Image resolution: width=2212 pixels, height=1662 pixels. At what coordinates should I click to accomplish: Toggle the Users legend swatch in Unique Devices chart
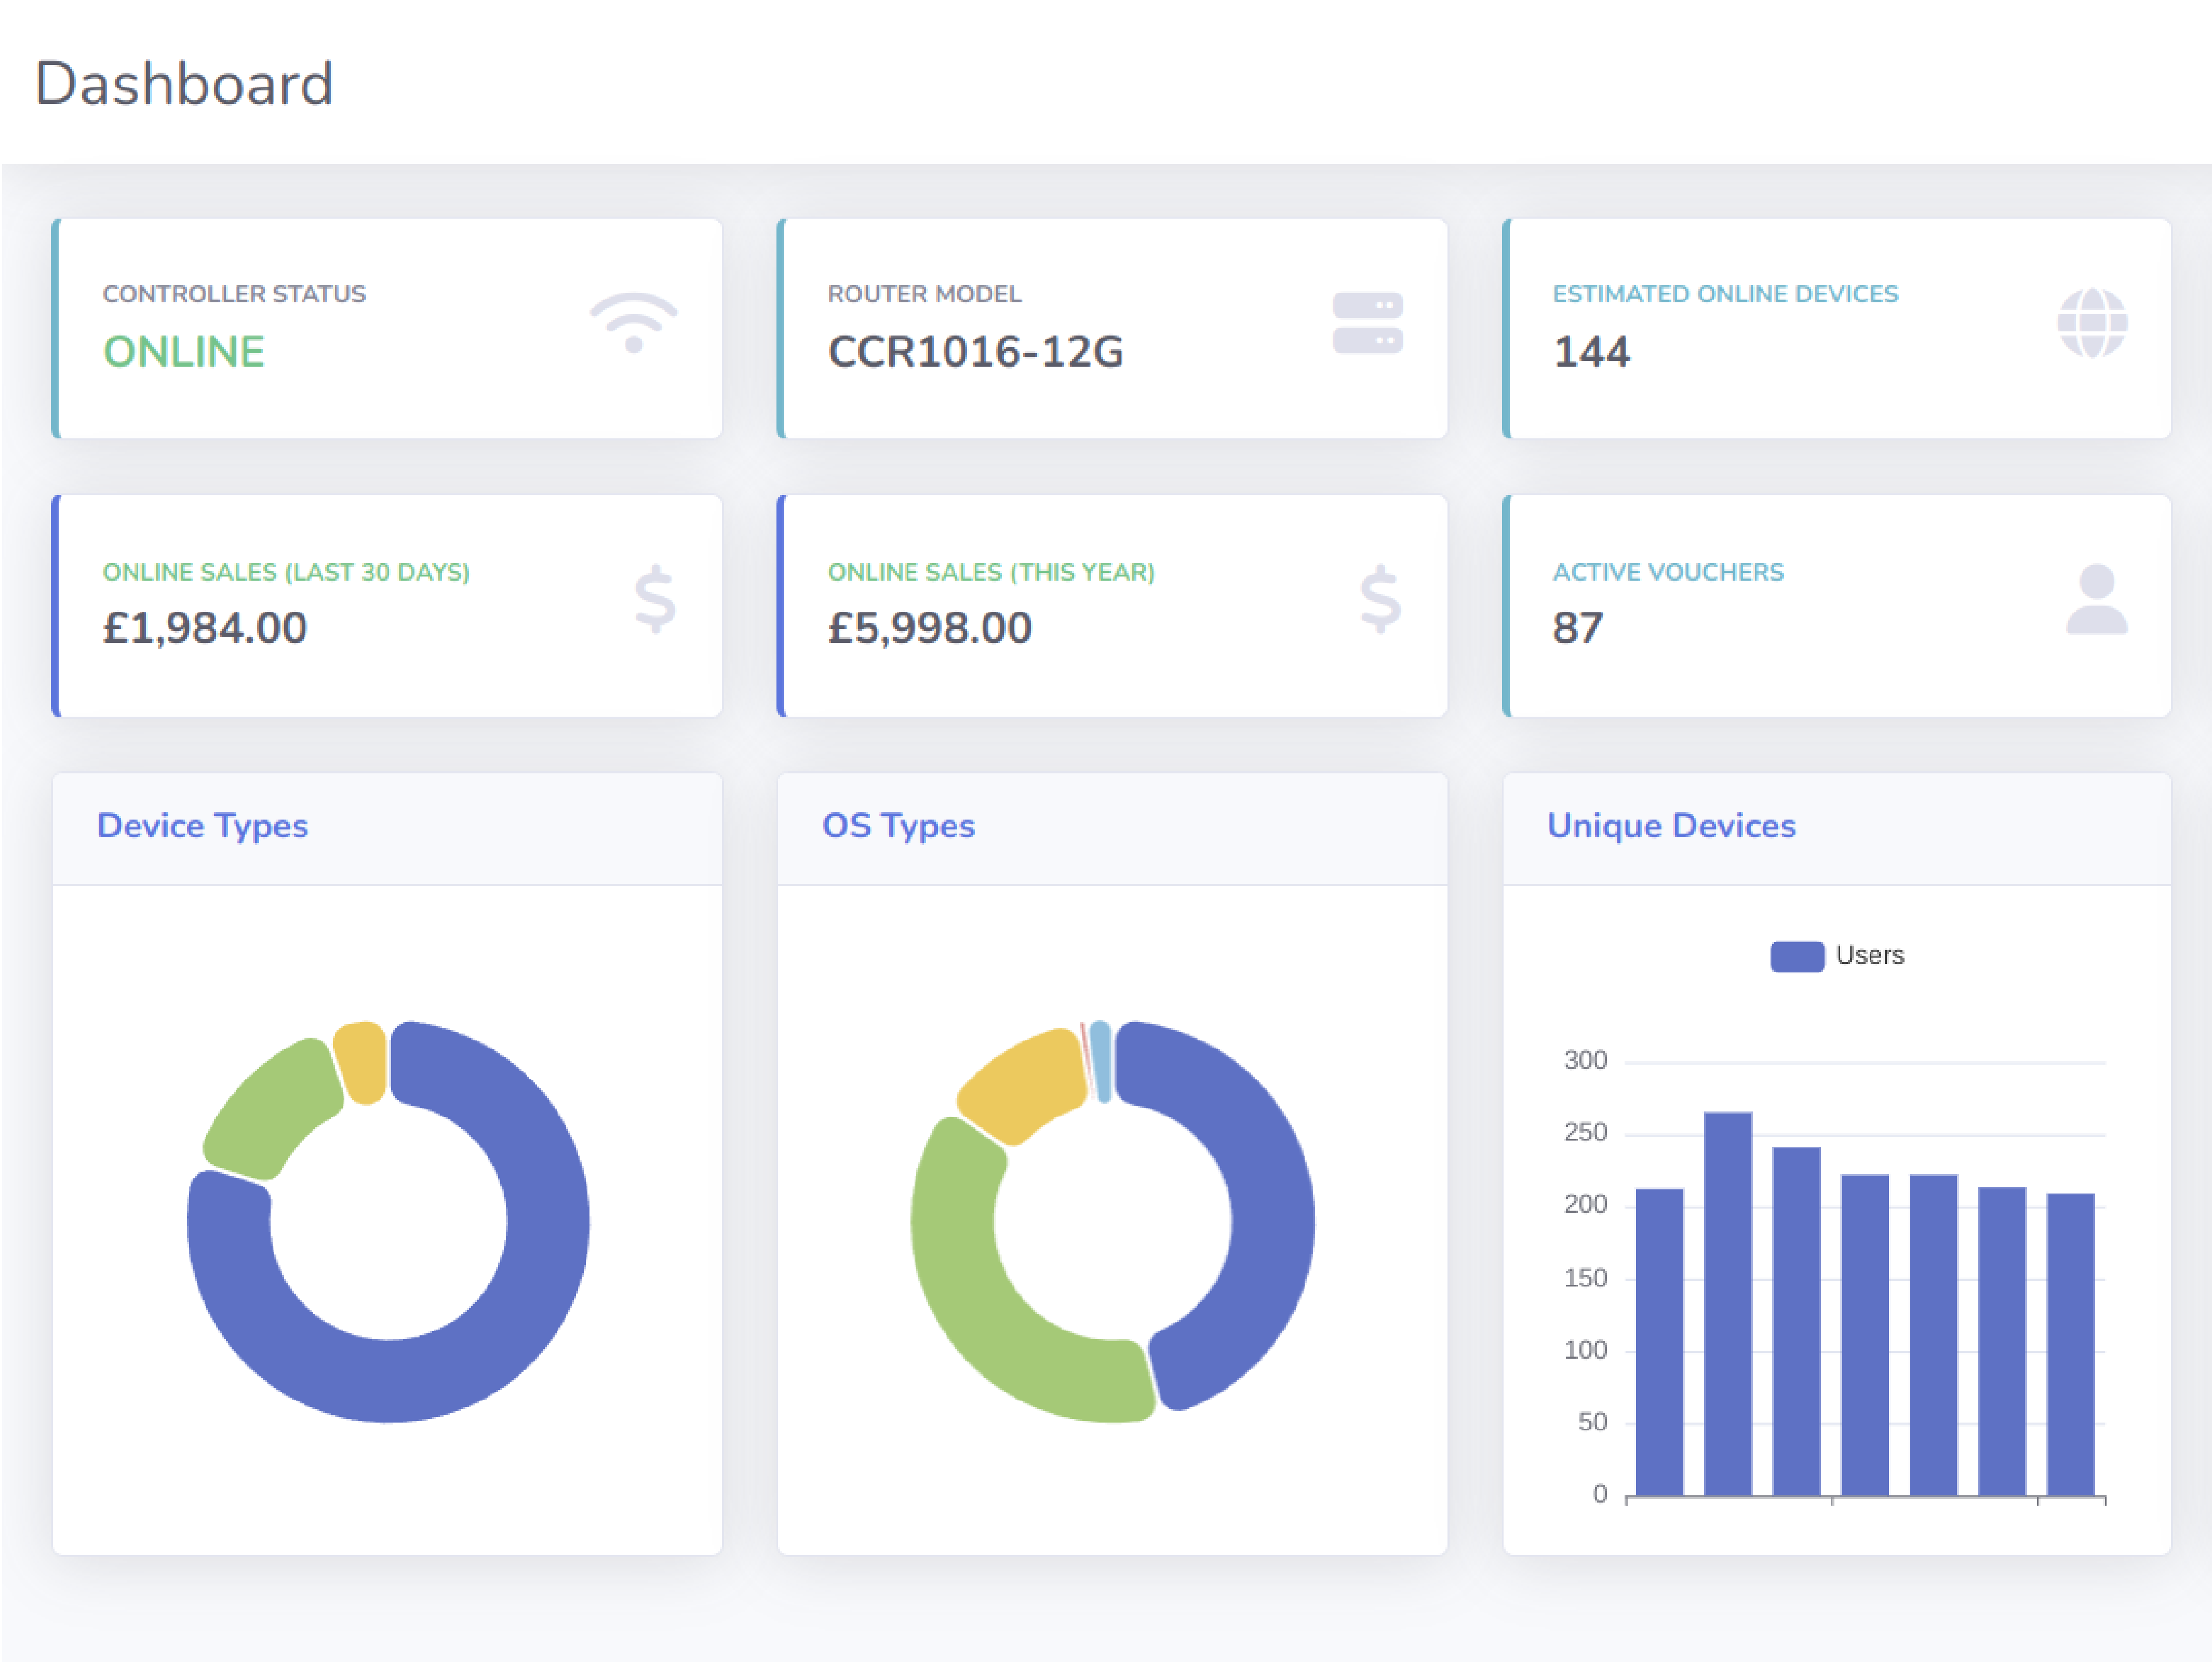click(1797, 956)
